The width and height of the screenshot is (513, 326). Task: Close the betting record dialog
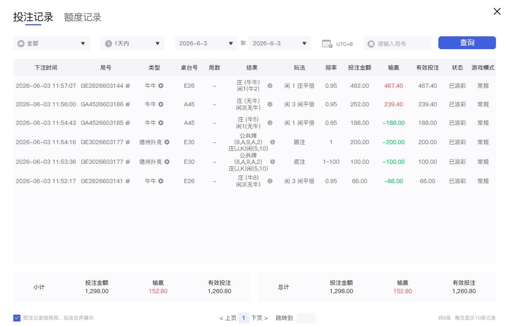(x=497, y=12)
